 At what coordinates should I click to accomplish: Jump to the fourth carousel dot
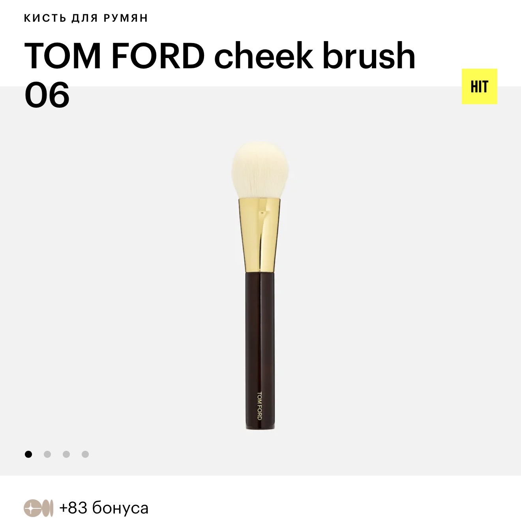pyautogui.click(x=85, y=454)
